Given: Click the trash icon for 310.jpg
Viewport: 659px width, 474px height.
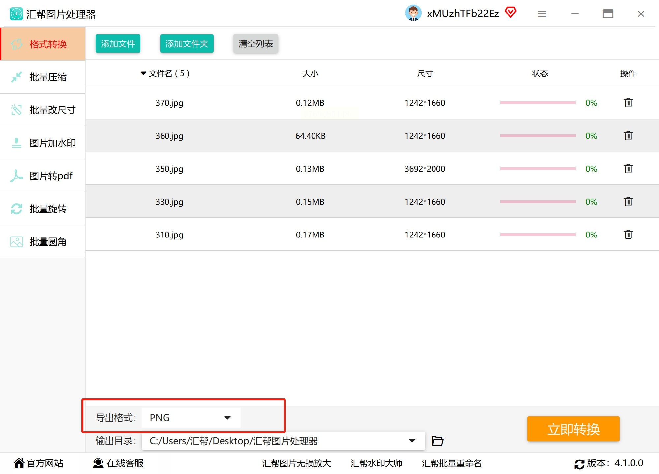Looking at the screenshot, I should (x=628, y=235).
